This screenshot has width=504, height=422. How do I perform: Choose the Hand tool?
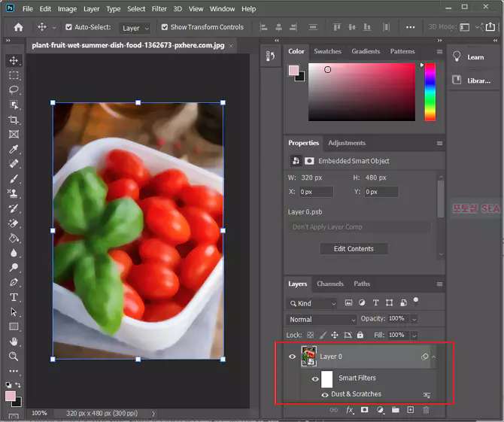14,342
